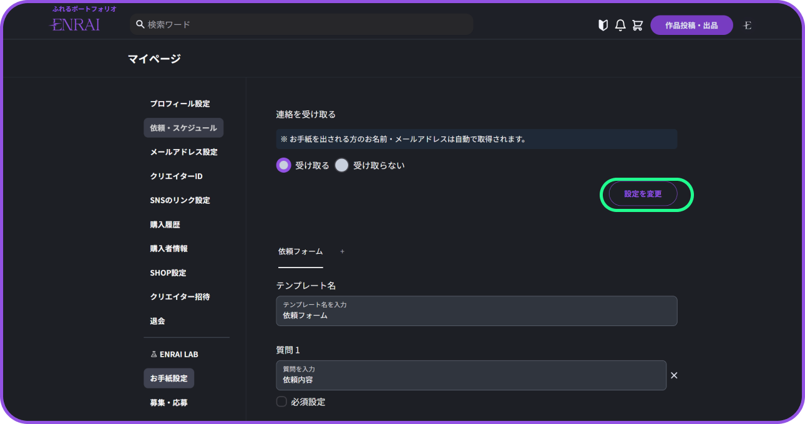The height and width of the screenshot is (424, 805).
Task: Open the user avatar menu
Action: click(748, 26)
